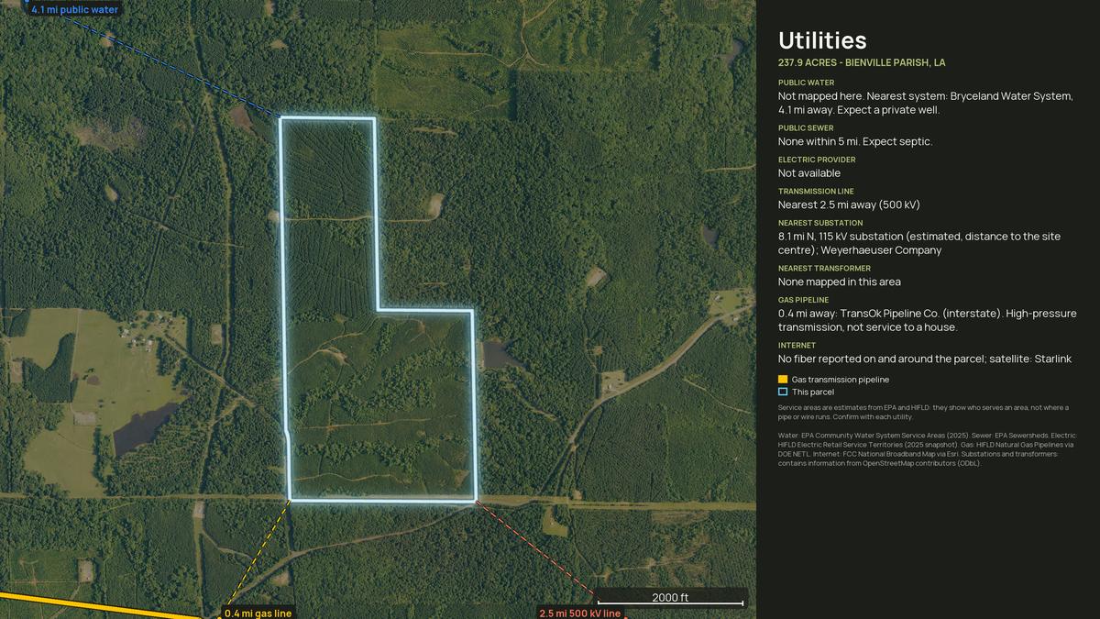This screenshot has height=619, width=1100.
Task: Click the TransOk Pipeline Co. description text
Action: tap(928, 320)
